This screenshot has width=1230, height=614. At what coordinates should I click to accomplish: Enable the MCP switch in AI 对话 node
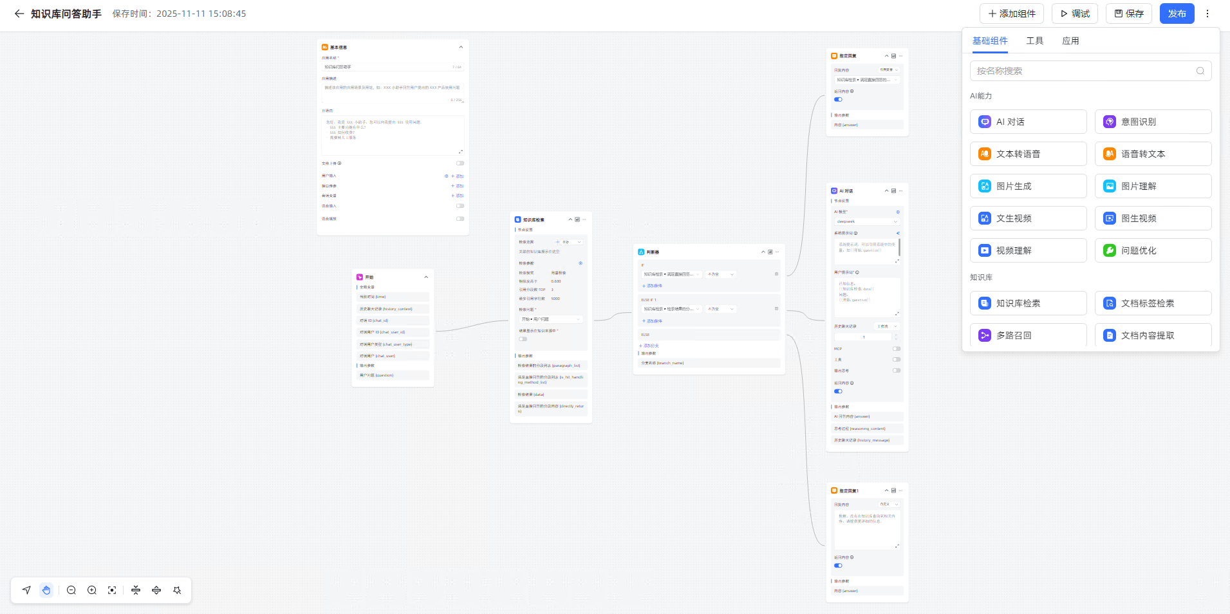(896, 349)
